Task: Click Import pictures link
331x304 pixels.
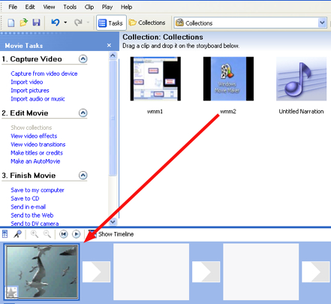Action: [x=30, y=91]
